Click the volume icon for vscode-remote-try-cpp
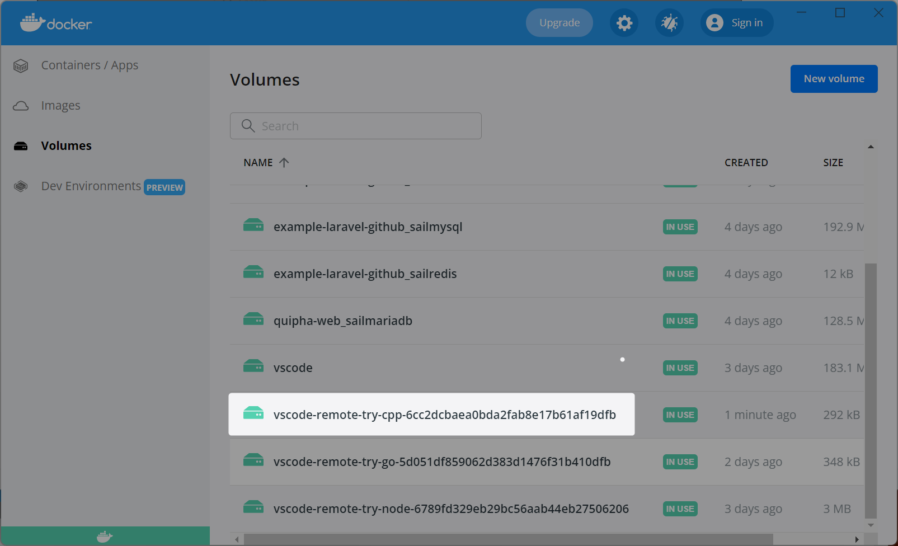Viewport: 898px width, 546px height. (x=253, y=413)
